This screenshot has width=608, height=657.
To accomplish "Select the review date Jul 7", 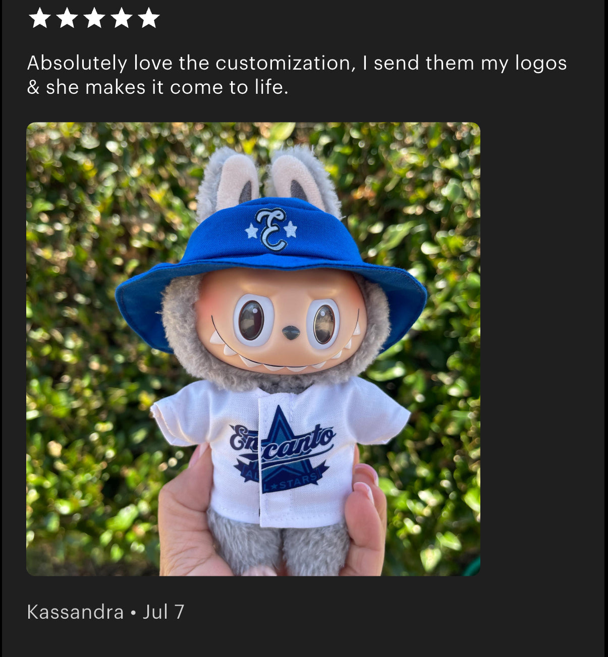I will tap(163, 612).
